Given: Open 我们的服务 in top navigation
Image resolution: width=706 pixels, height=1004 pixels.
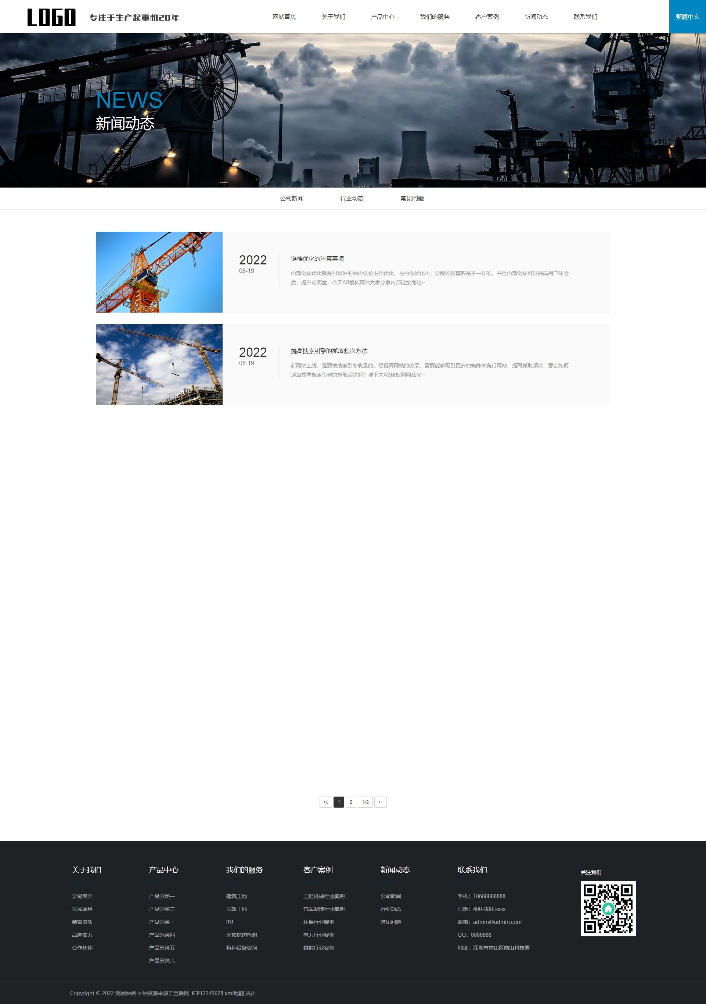Looking at the screenshot, I should coord(435,17).
